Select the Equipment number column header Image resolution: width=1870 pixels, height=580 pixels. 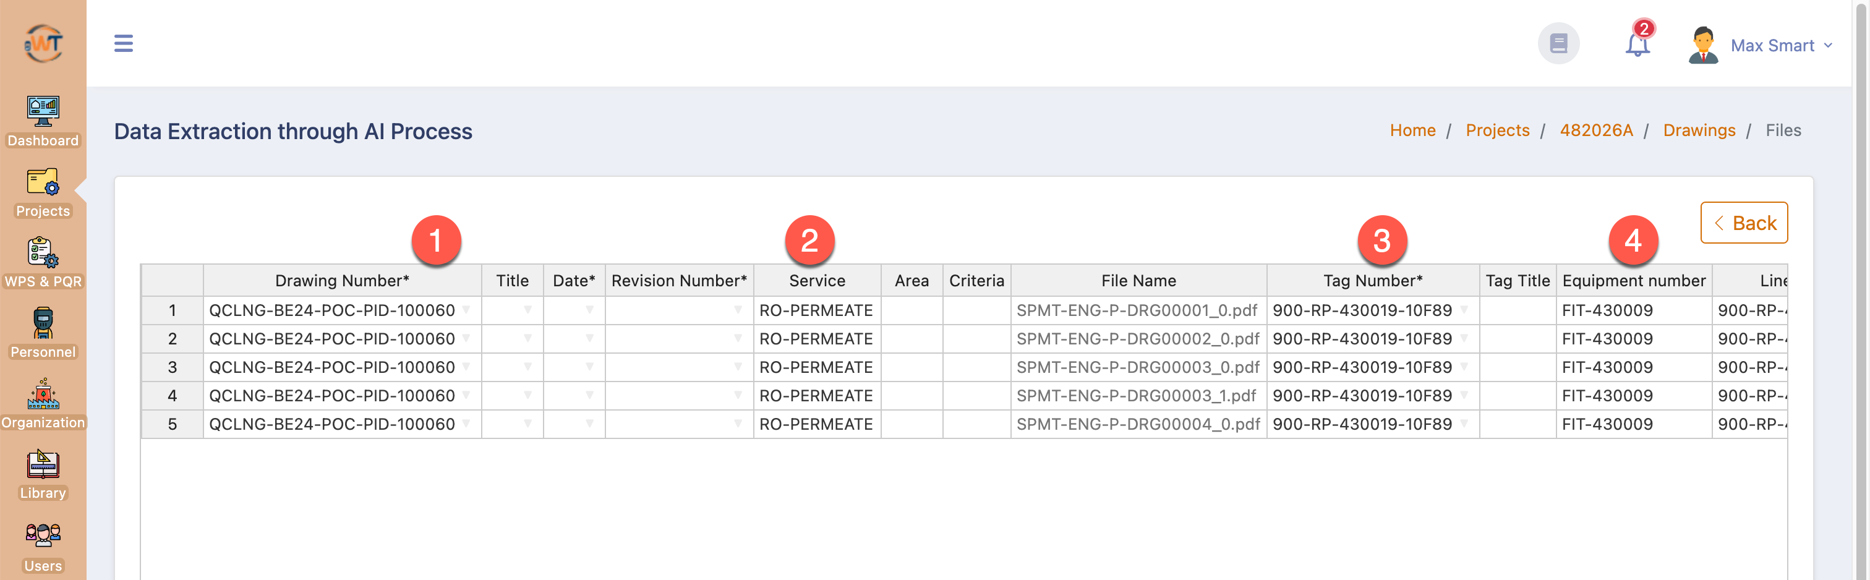(x=1633, y=280)
